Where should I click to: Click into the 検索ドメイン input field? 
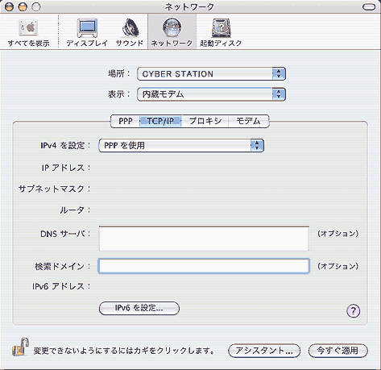click(x=204, y=266)
